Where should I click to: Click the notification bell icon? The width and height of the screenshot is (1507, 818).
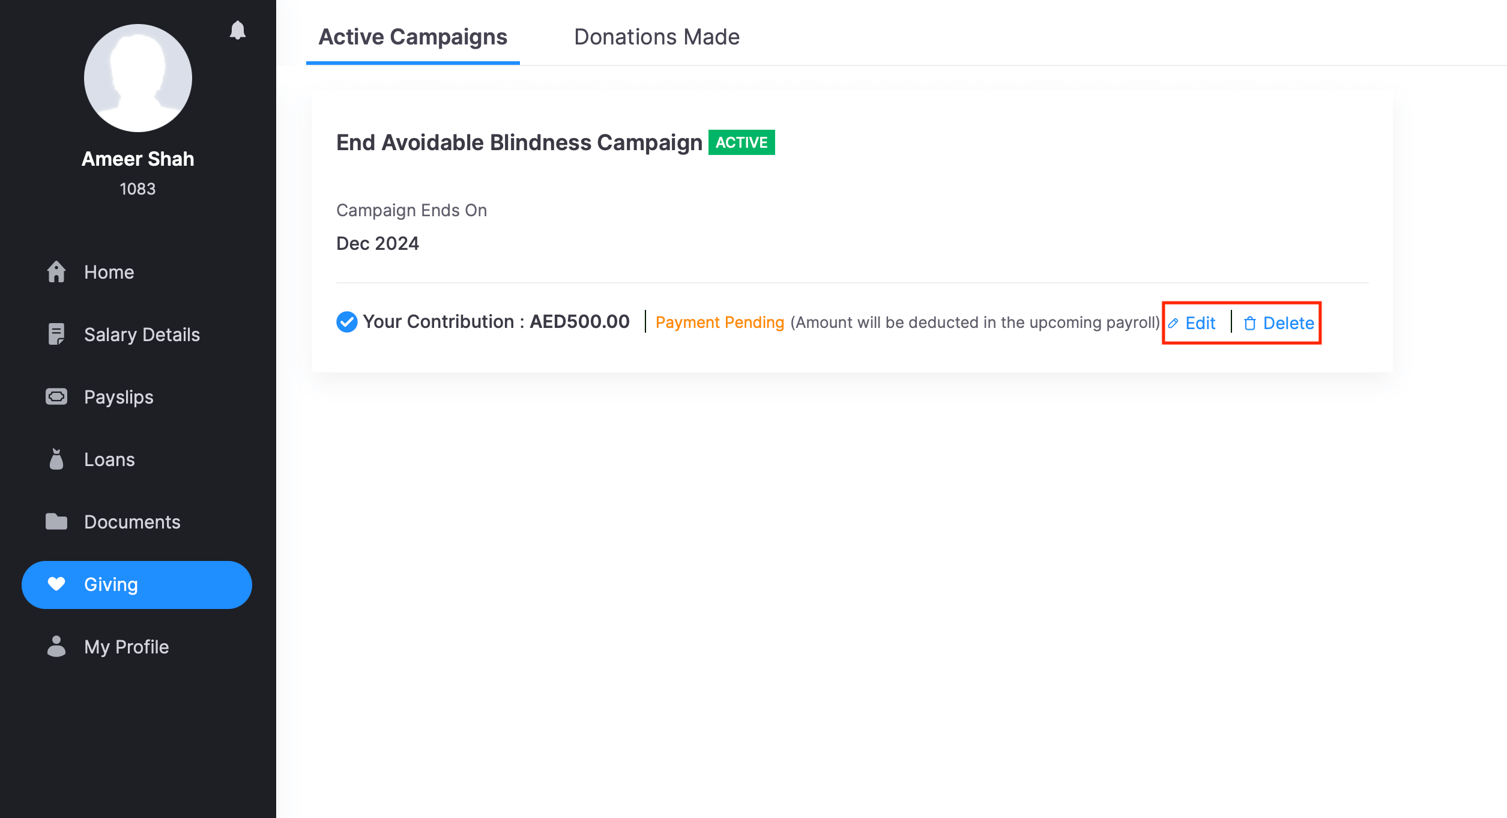pyautogui.click(x=238, y=30)
